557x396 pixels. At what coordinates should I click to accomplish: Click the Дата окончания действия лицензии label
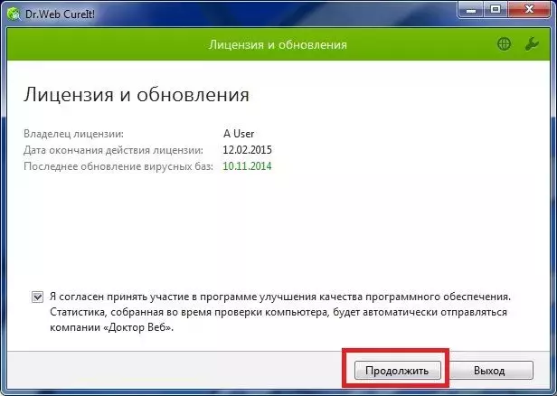(113, 150)
